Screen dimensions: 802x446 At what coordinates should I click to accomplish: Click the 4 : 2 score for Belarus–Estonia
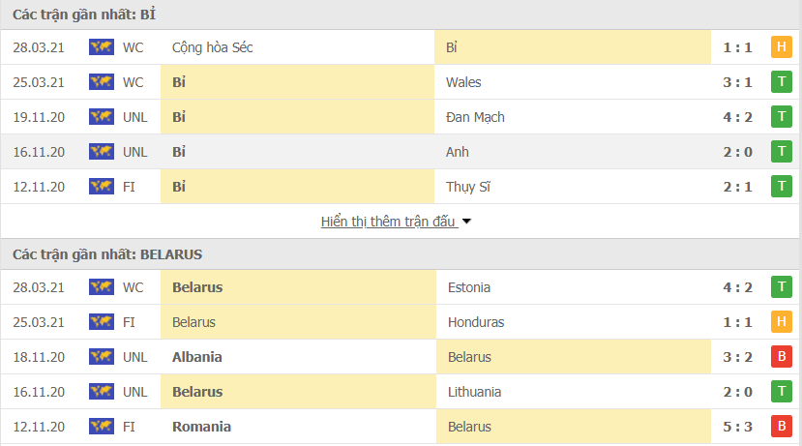739,287
